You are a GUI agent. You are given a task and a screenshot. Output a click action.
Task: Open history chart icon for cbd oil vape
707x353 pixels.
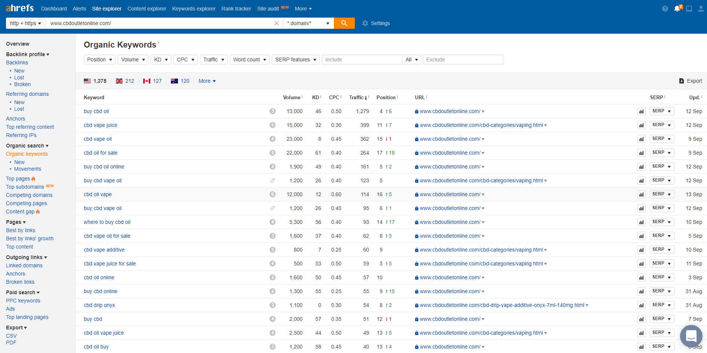click(642, 195)
